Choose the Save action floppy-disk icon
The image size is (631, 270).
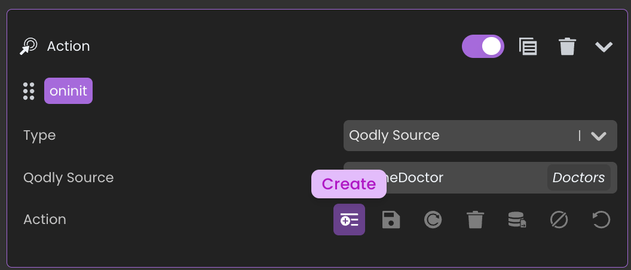pos(391,220)
